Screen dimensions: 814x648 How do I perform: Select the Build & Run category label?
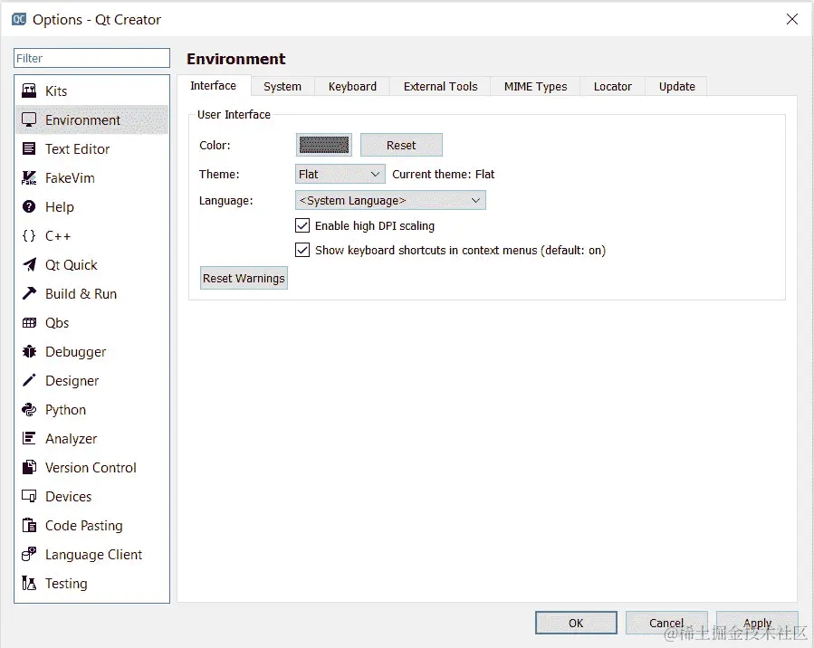tap(81, 293)
